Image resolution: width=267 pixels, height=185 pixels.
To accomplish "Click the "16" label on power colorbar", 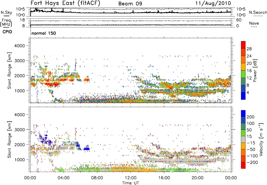I will [249, 71].
